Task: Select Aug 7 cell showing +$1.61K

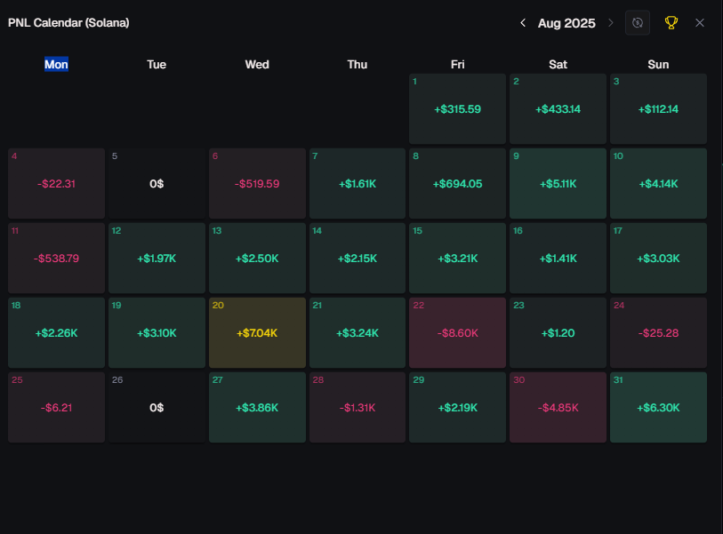Action: [x=357, y=183]
